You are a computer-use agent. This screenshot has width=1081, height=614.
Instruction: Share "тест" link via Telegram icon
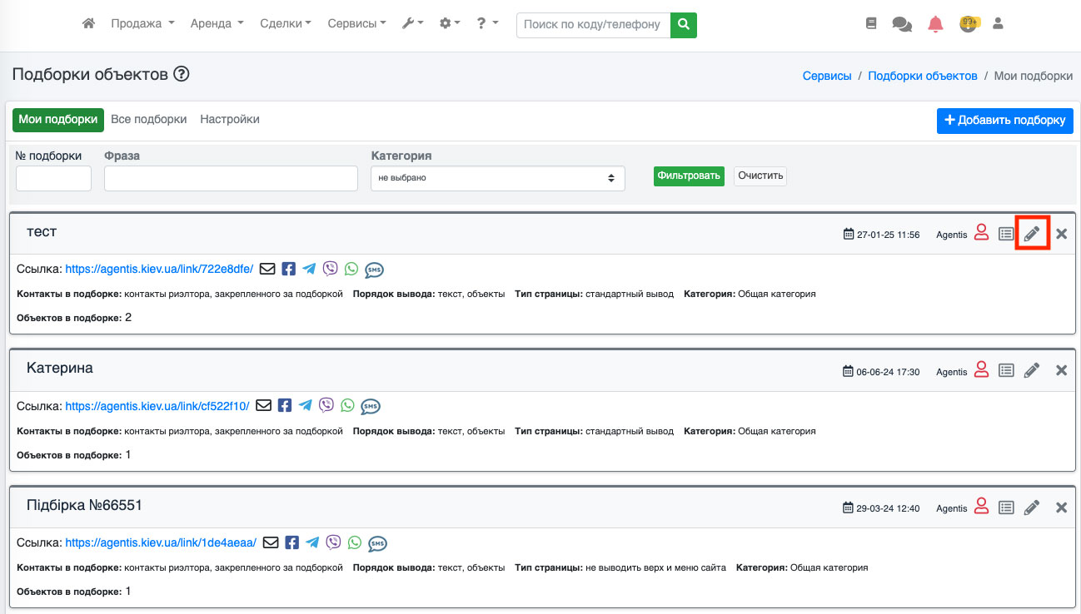click(309, 269)
